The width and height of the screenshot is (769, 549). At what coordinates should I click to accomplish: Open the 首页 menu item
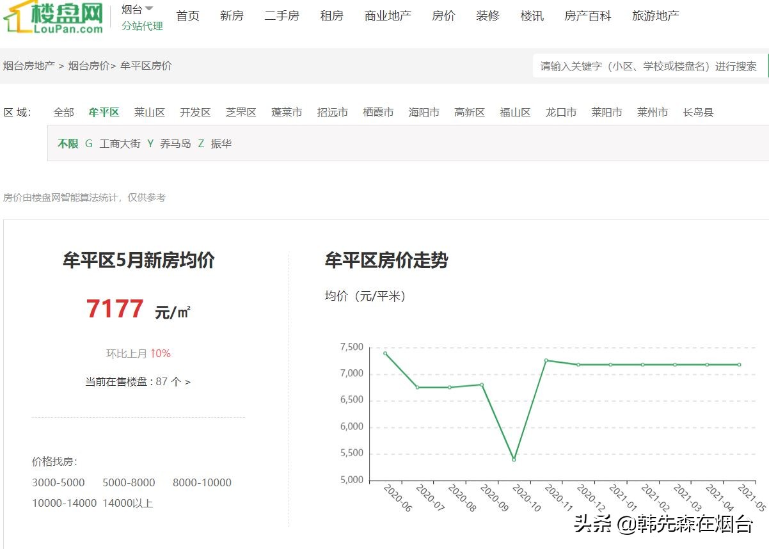coord(187,15)
